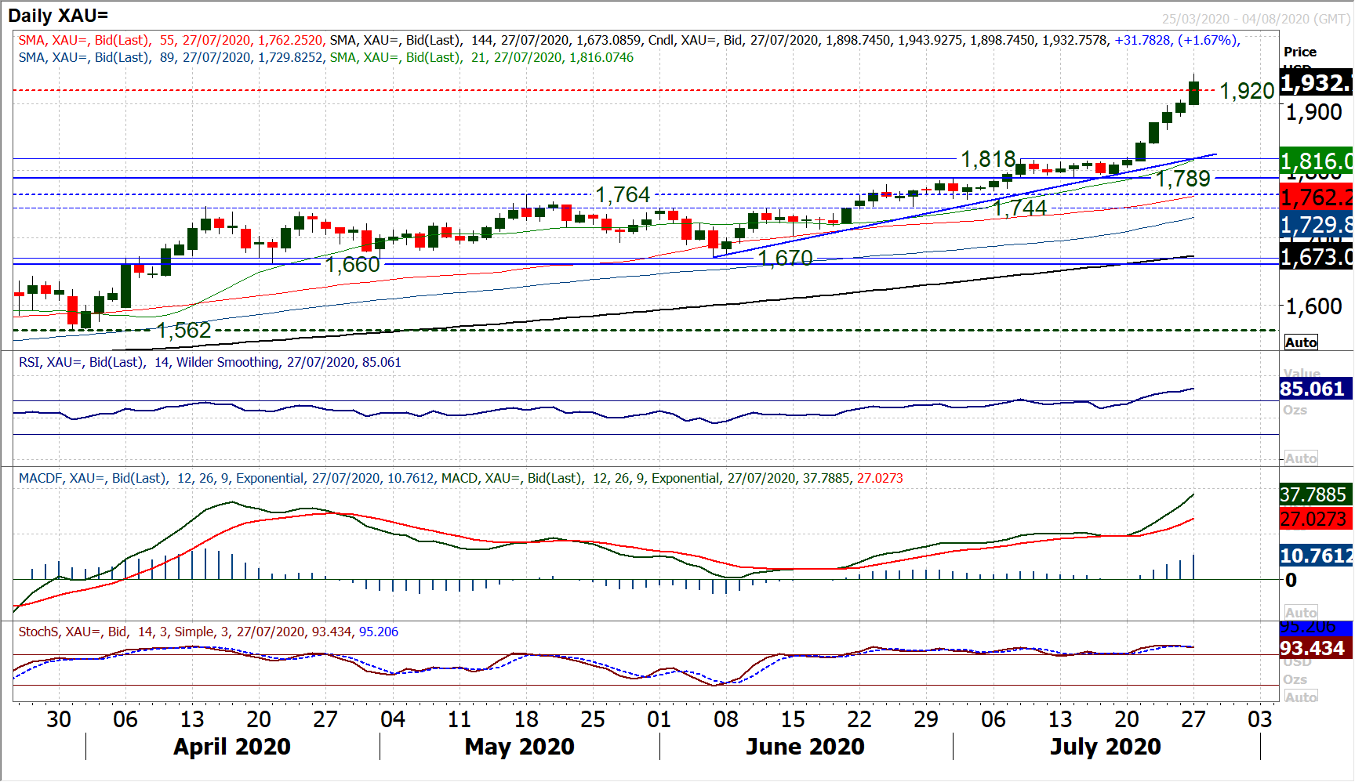Screen dimensions: 1355x782
Task: Click the RSI 85.061 value tag
Action: [1314, 389]
